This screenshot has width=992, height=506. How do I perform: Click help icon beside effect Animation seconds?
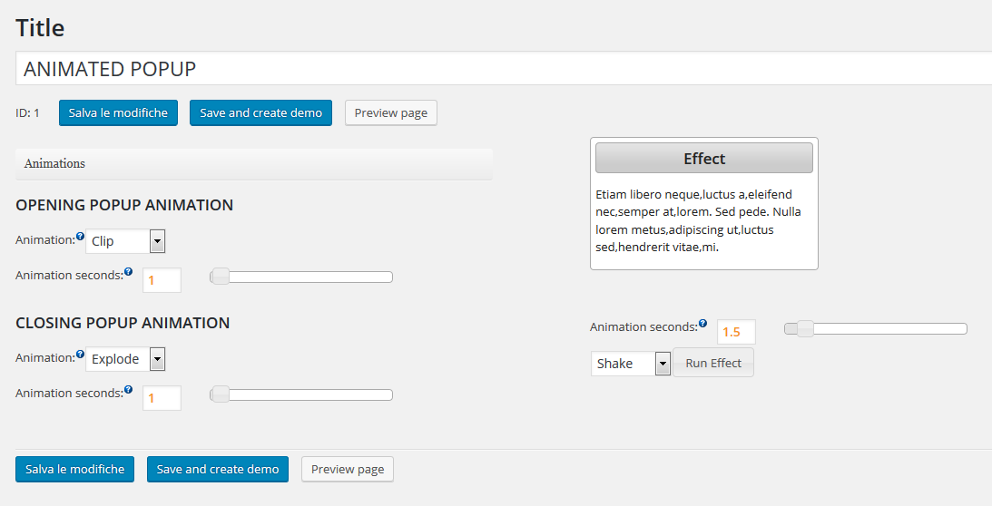[x=702, y=323]
